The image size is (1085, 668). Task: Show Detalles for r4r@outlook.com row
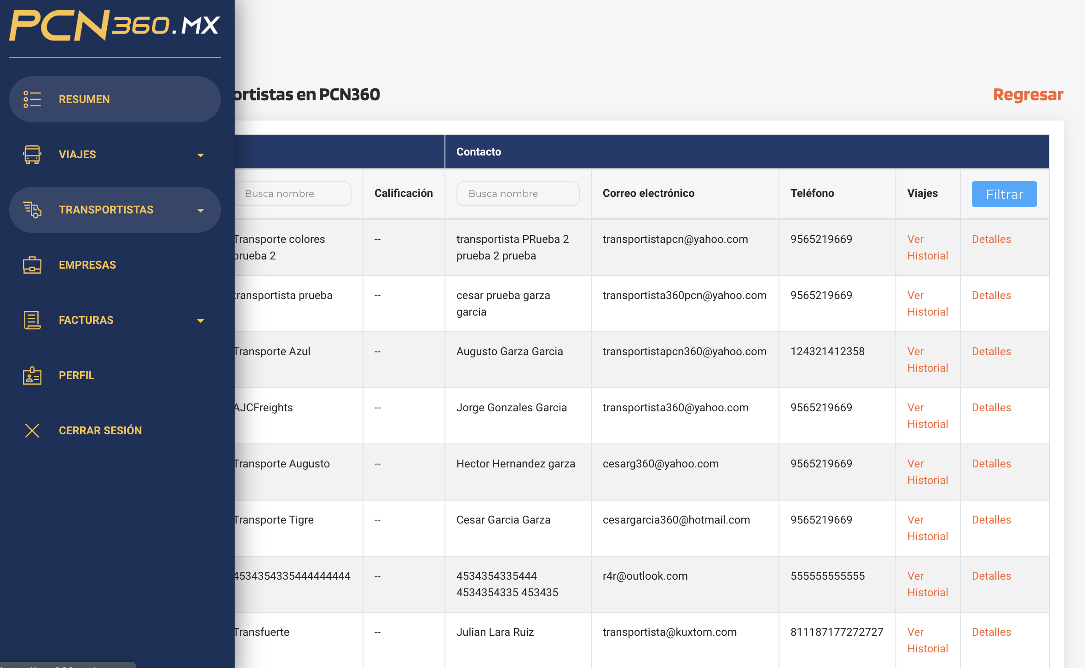(991, 576)
